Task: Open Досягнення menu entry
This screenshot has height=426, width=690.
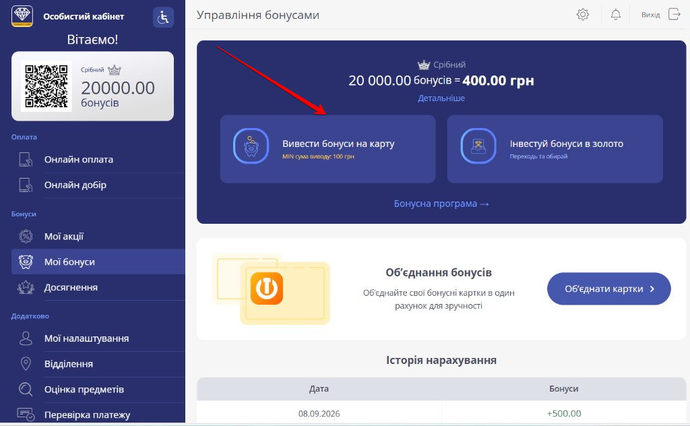Action: (98, 287)
